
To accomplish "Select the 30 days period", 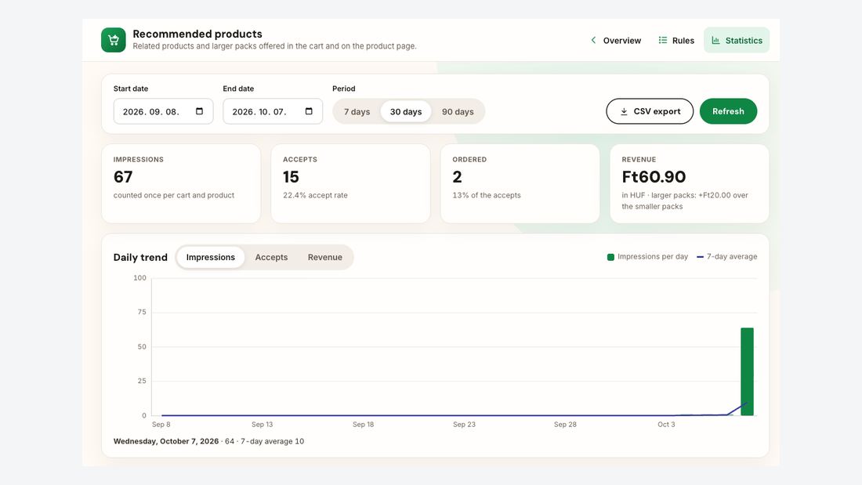I will [x=406, y=111].
